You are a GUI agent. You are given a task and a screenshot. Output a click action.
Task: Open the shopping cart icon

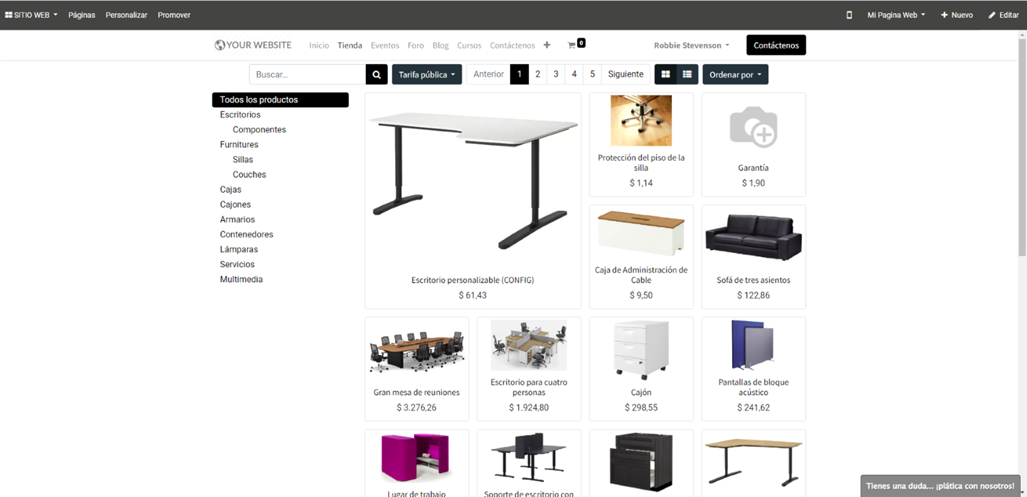pyautogui.click(x=572, y=45)
